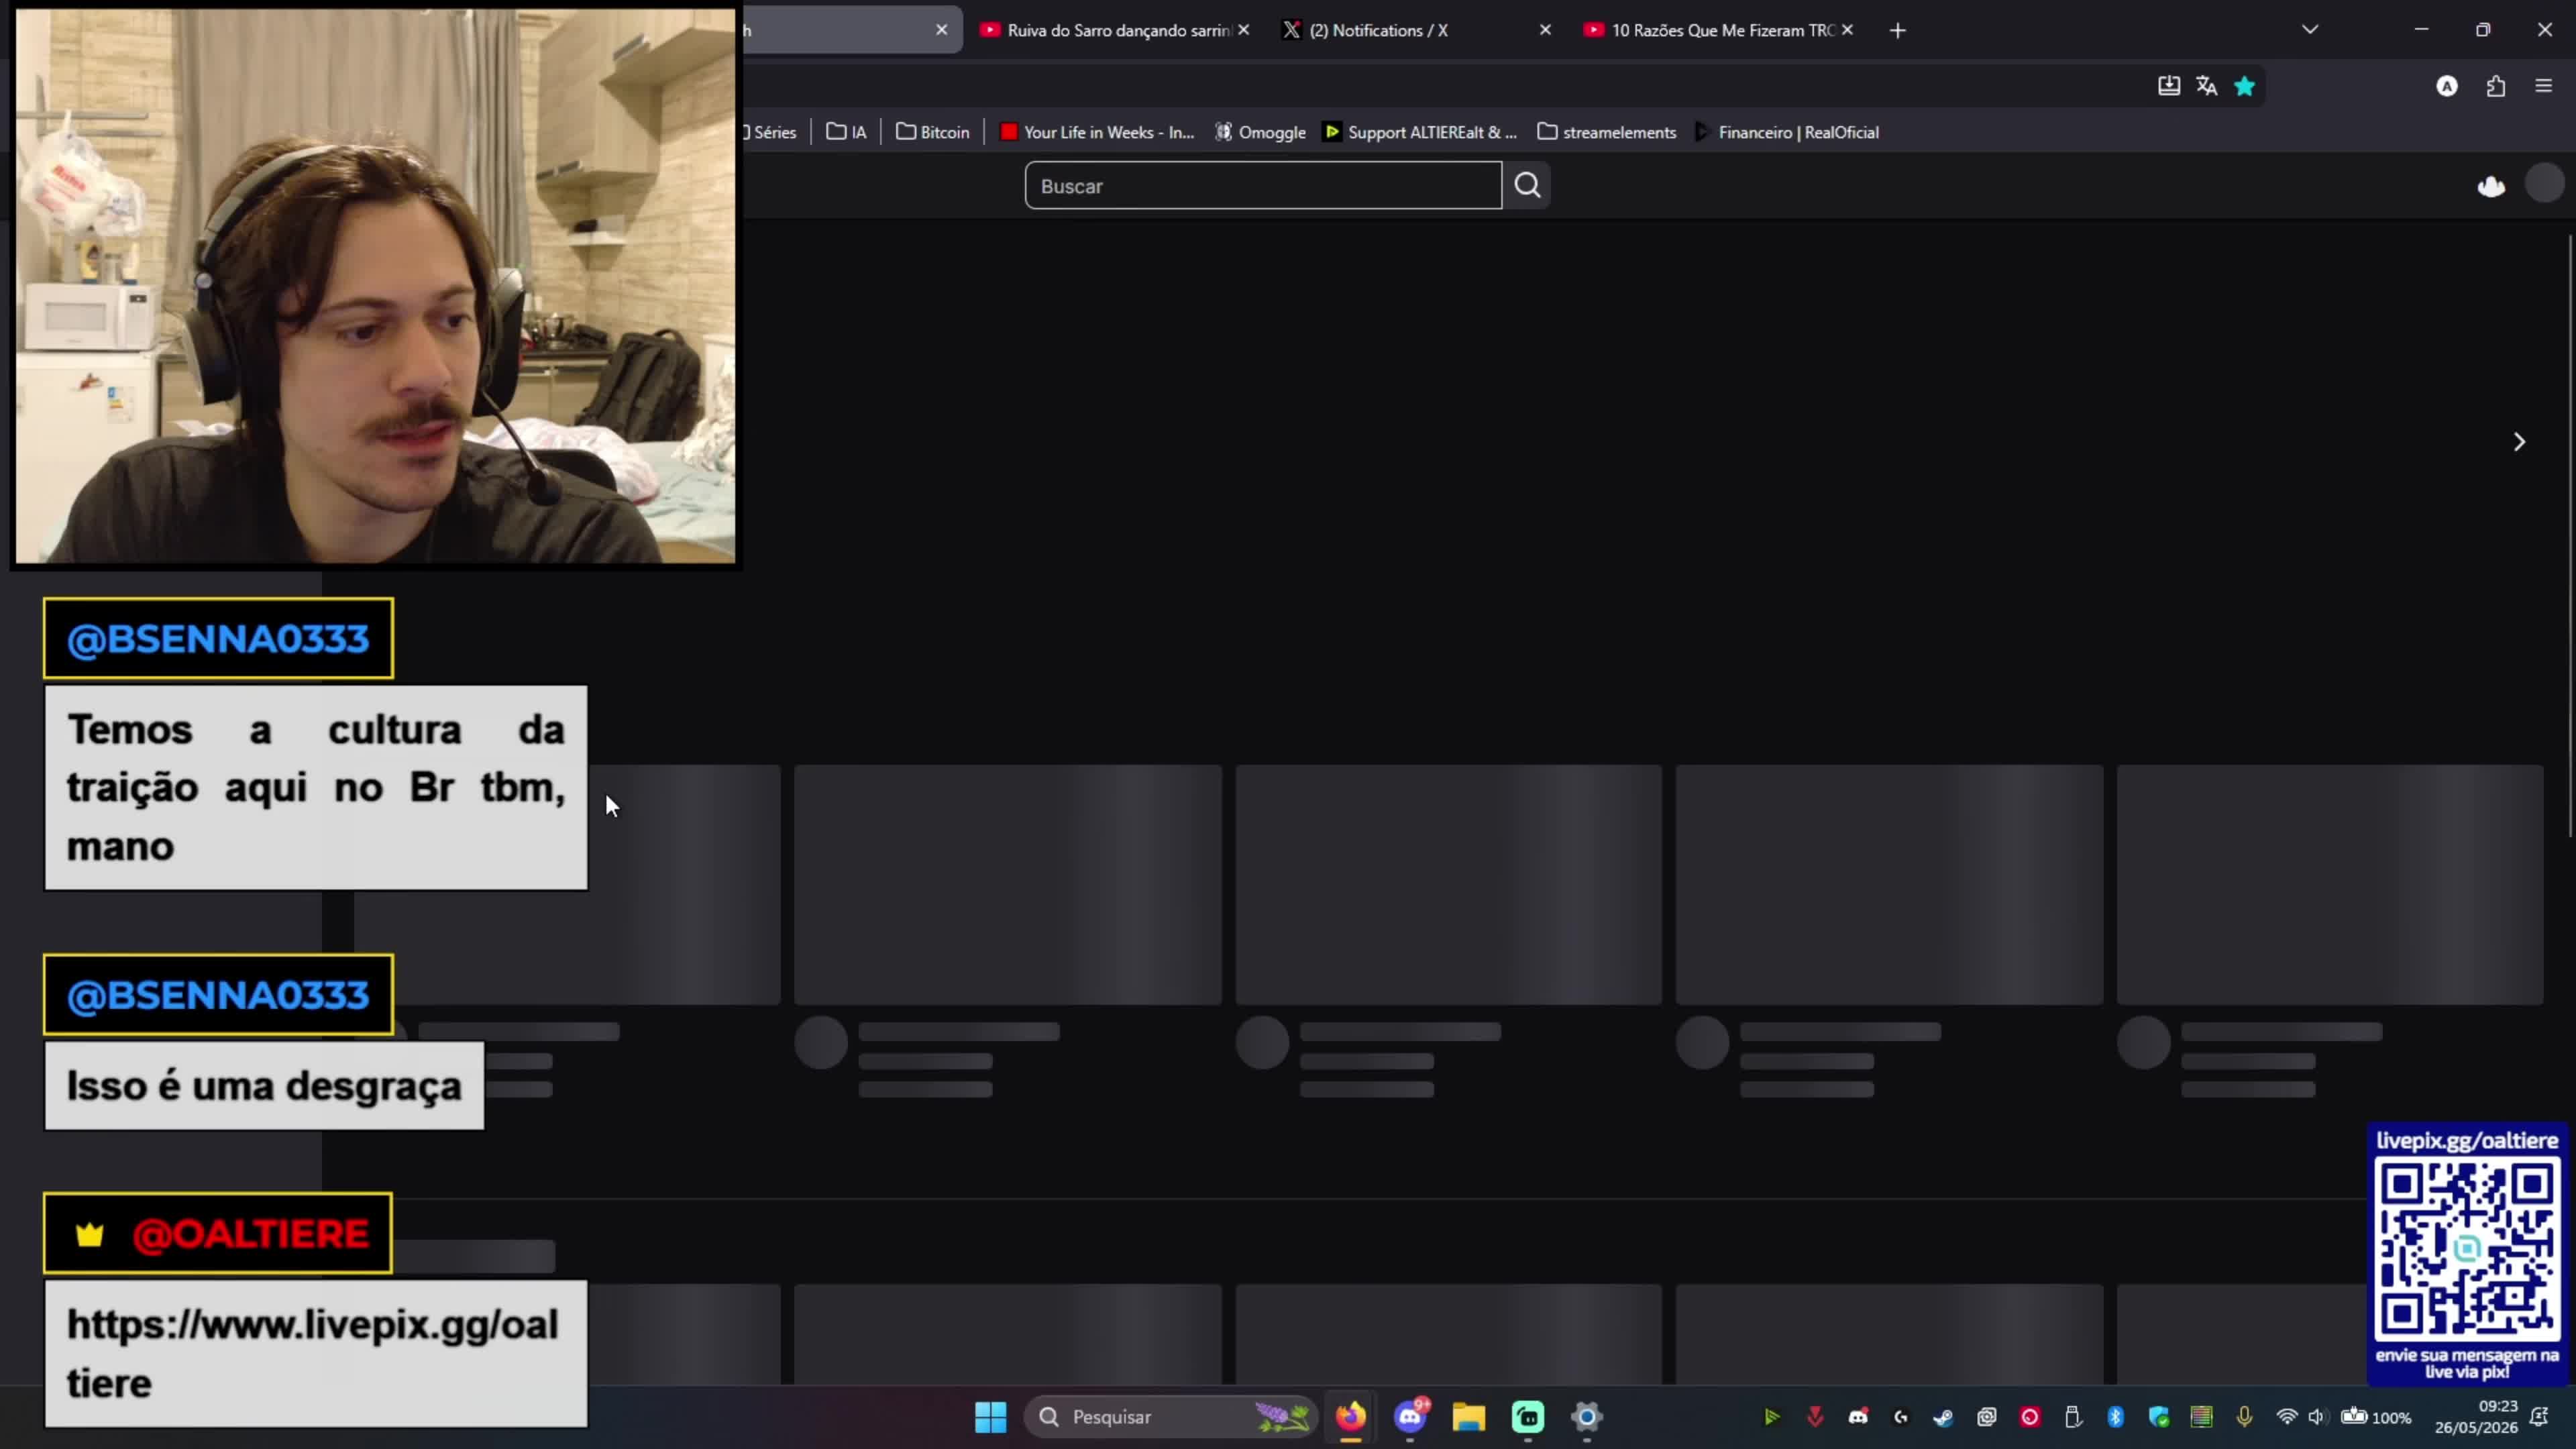
Task: Open the Wi-Fi network tray icon
Action: [2286, 1416]
